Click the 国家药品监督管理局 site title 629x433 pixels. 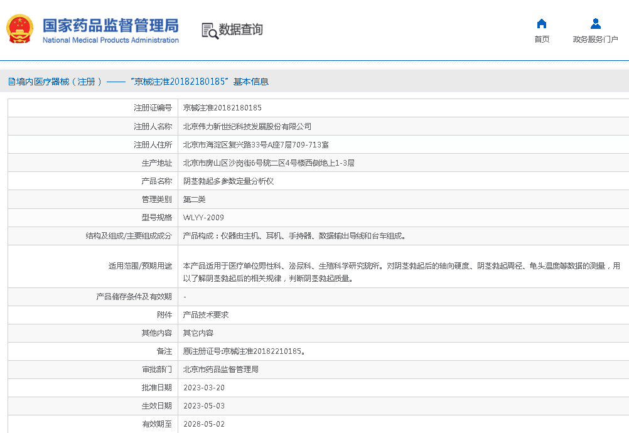tap(110, 26)
